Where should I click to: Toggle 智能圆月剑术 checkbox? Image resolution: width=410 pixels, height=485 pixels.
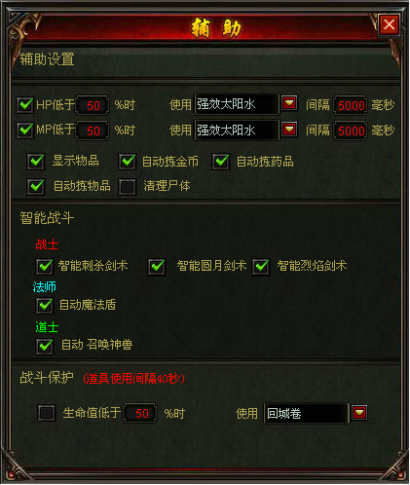pyautogui.click(x=157, y=266)
